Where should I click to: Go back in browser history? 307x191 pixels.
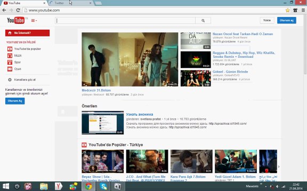tap(4, 10)
